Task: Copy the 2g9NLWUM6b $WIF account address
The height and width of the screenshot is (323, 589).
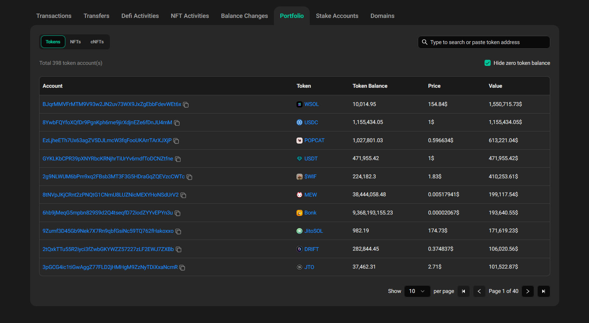Action: click(189, 177)
